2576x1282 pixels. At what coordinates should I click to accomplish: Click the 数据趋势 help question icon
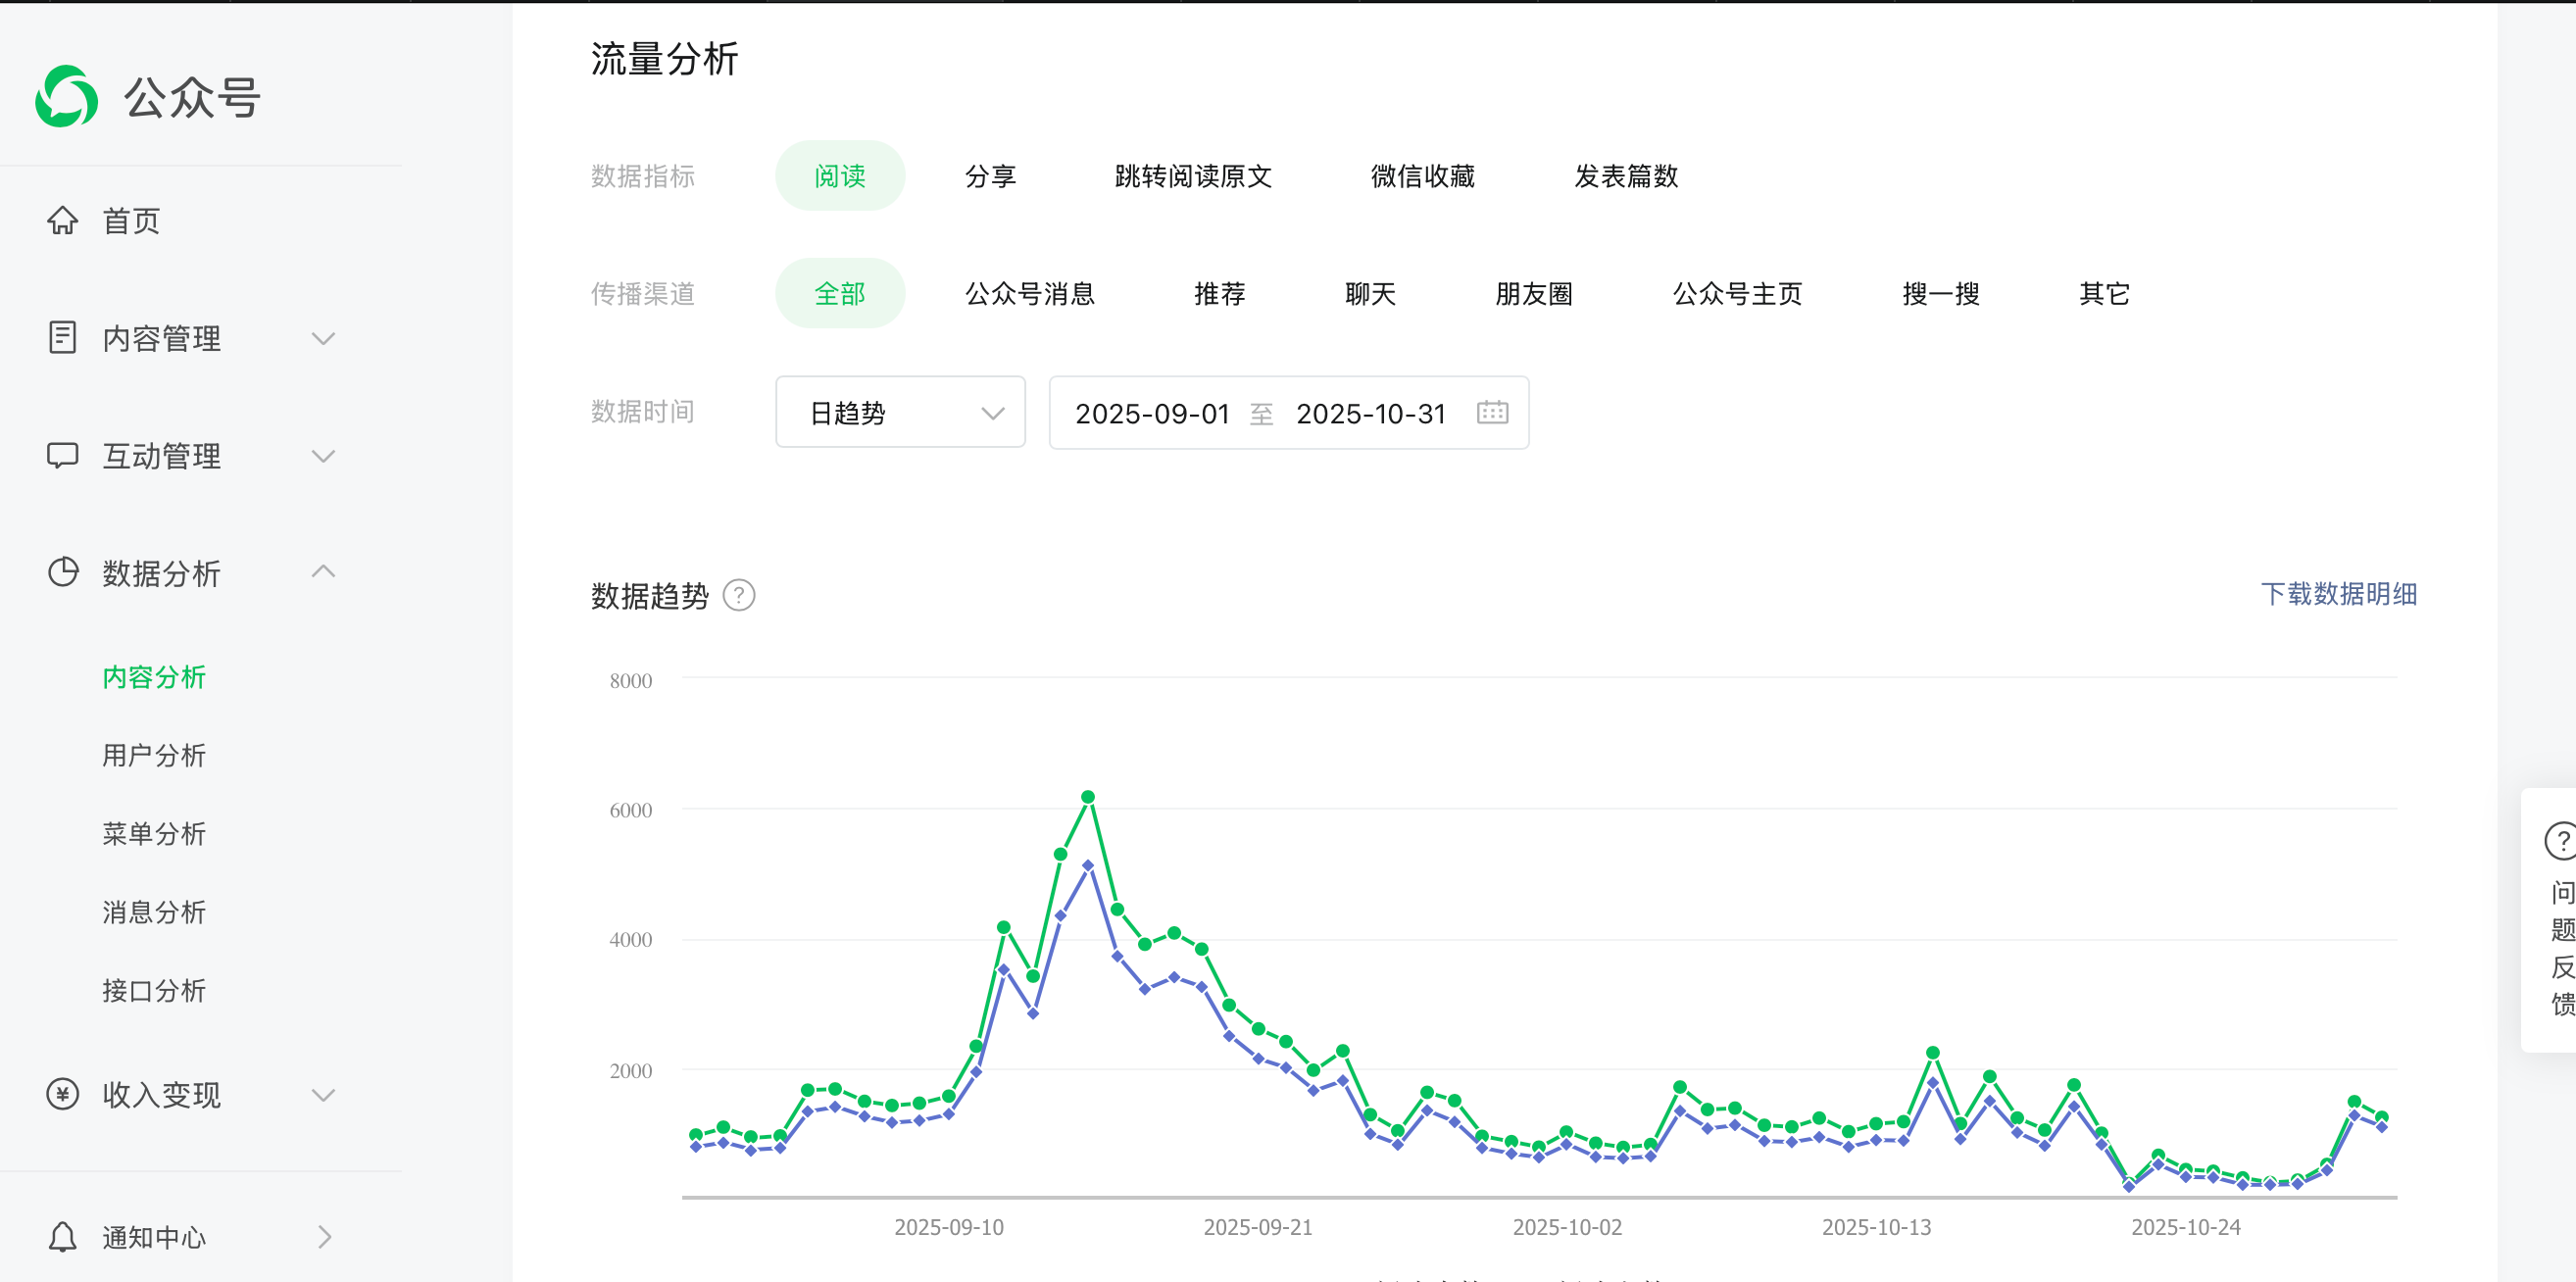[x=739, y=596]
